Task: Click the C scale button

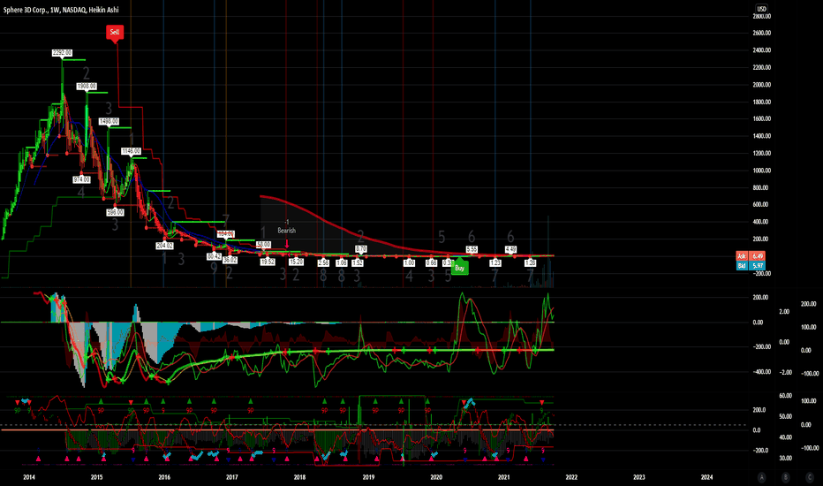Action: point(810,477)
